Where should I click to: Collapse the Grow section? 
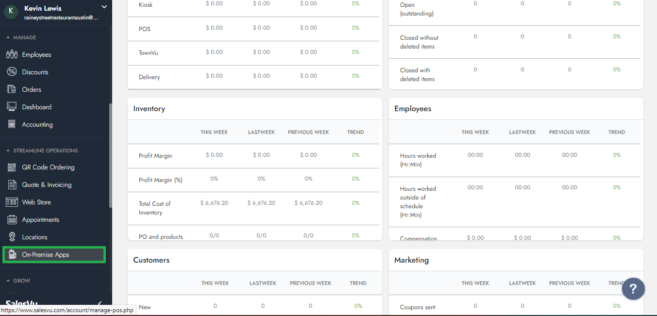click(x=8, y=281)
